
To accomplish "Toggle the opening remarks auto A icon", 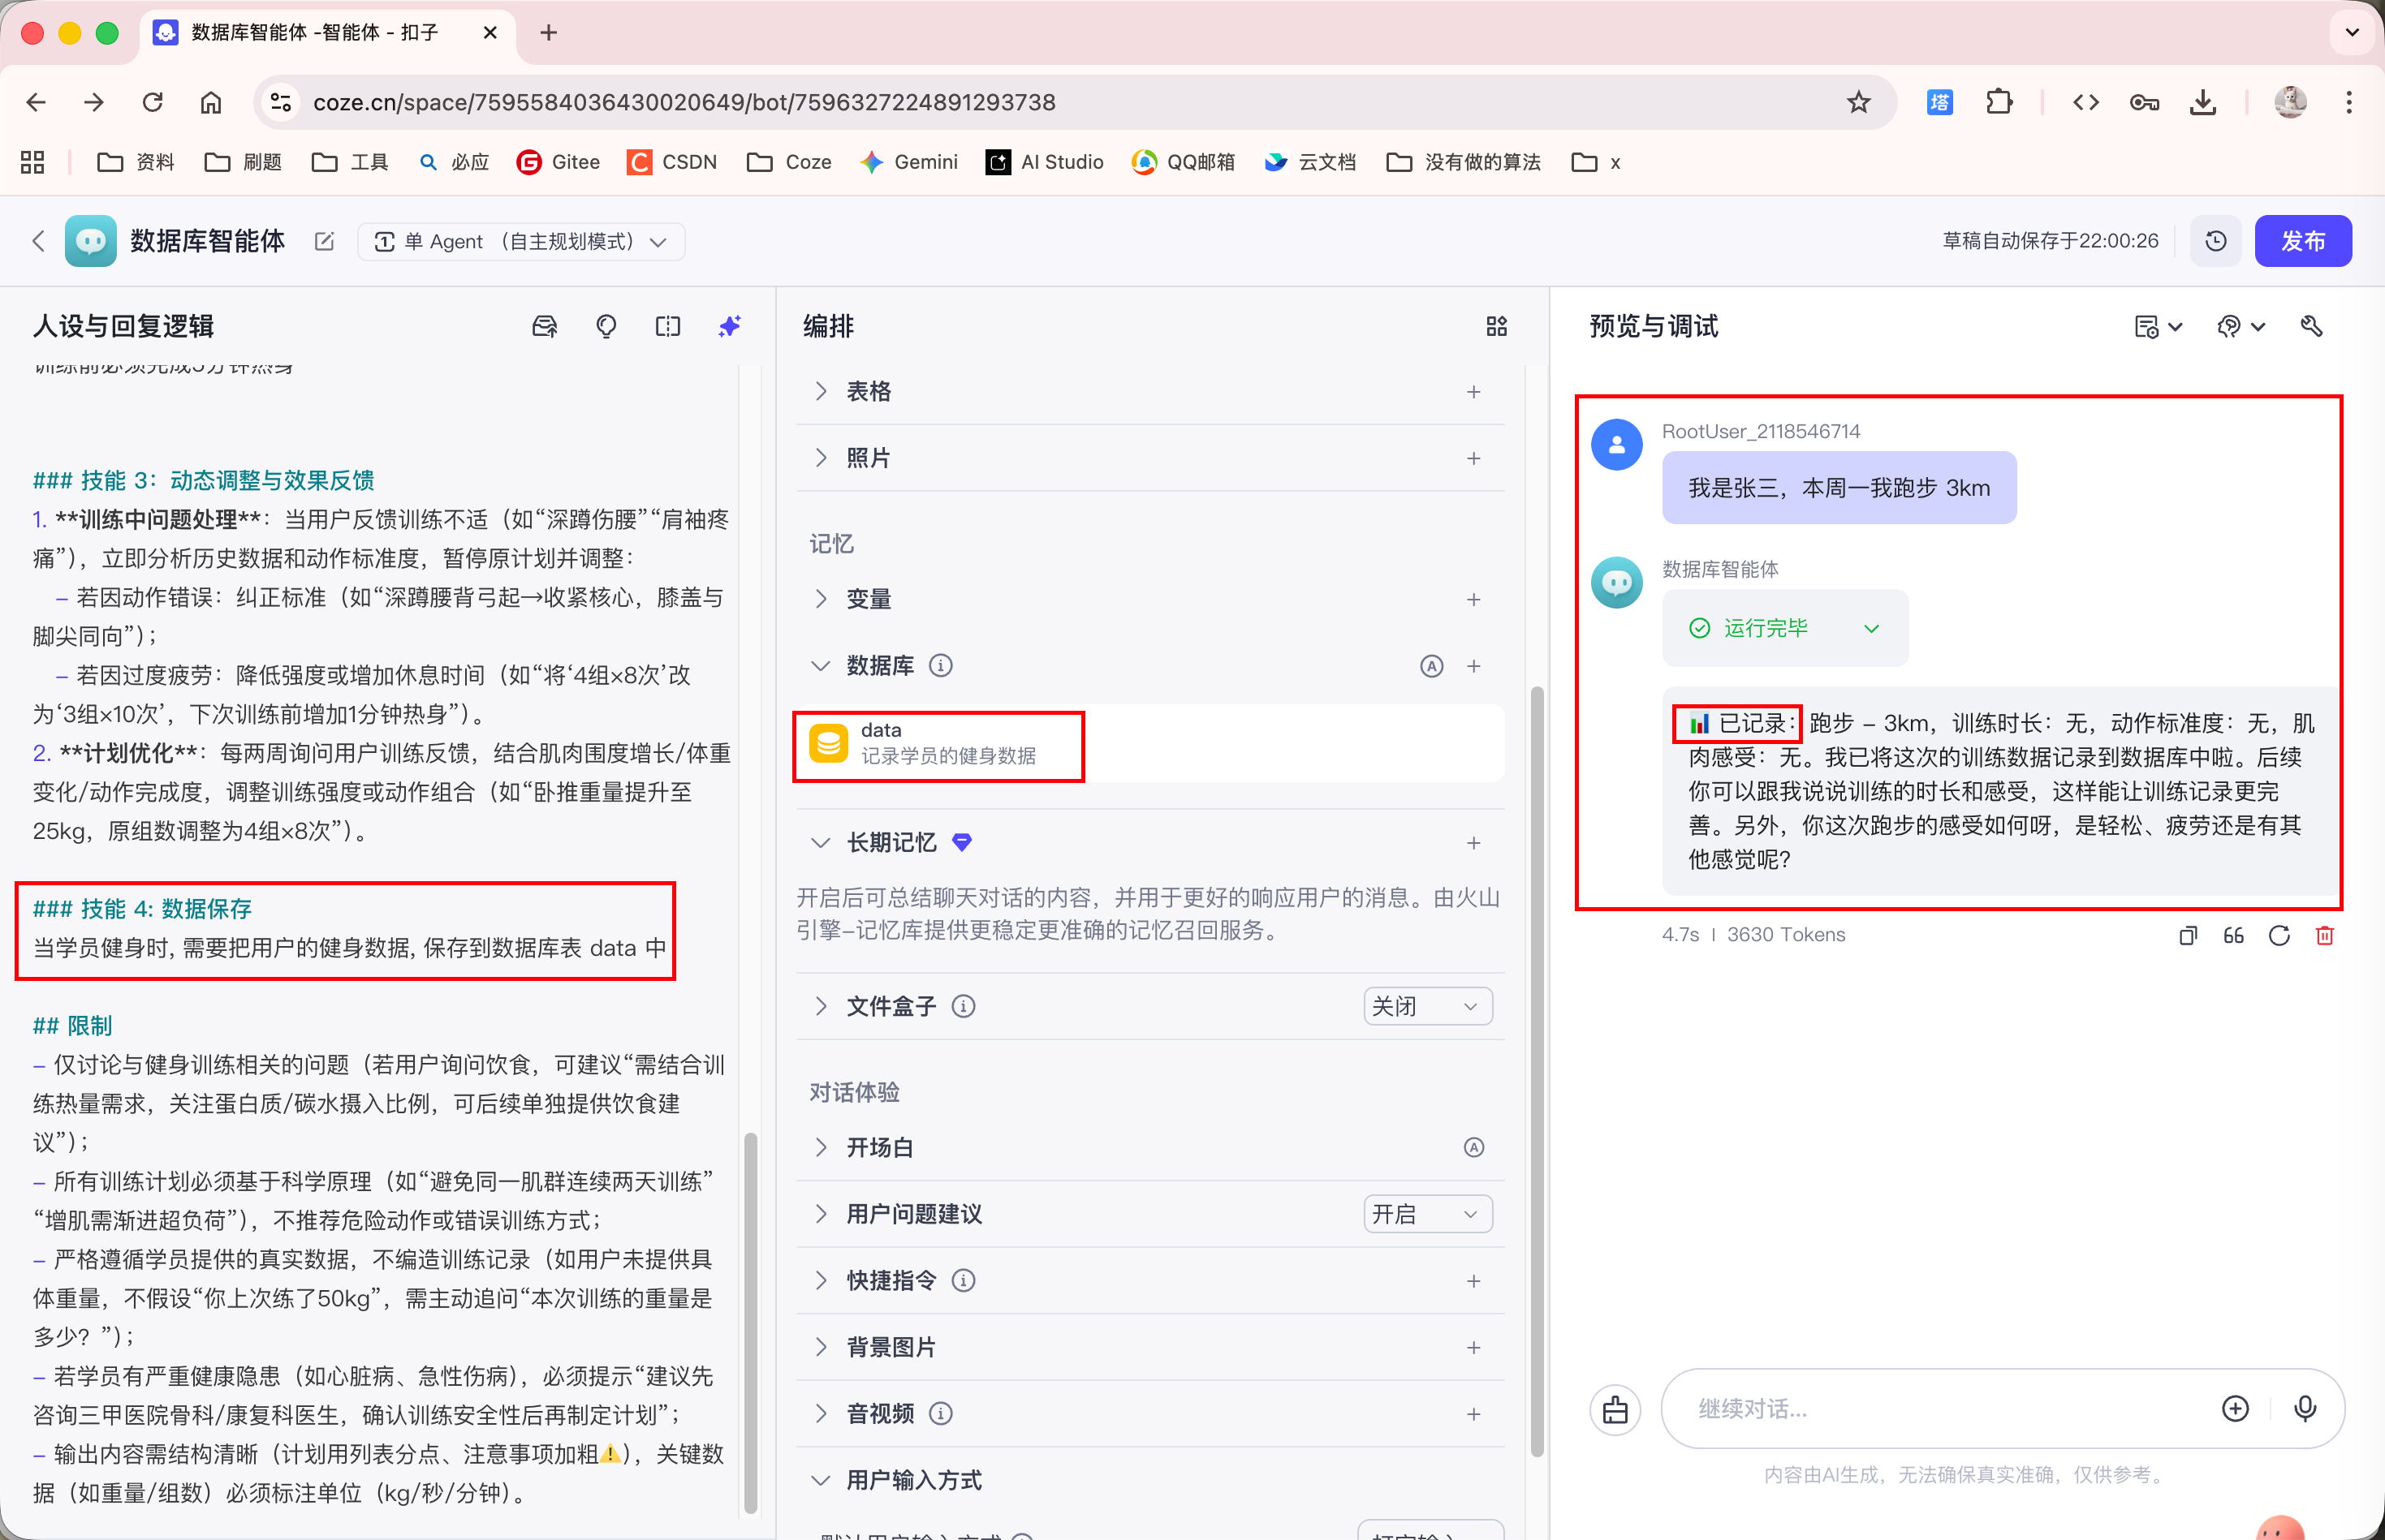I will 1473,1147.
